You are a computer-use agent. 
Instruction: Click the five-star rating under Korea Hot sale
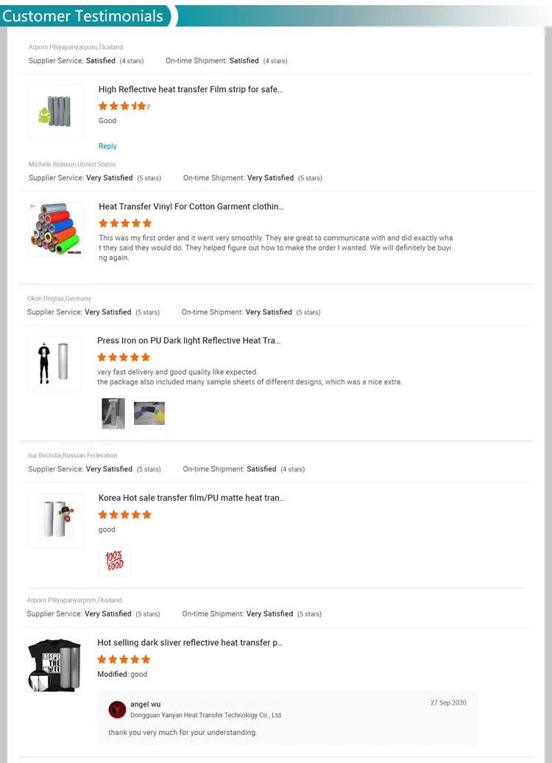click(124, 514)
